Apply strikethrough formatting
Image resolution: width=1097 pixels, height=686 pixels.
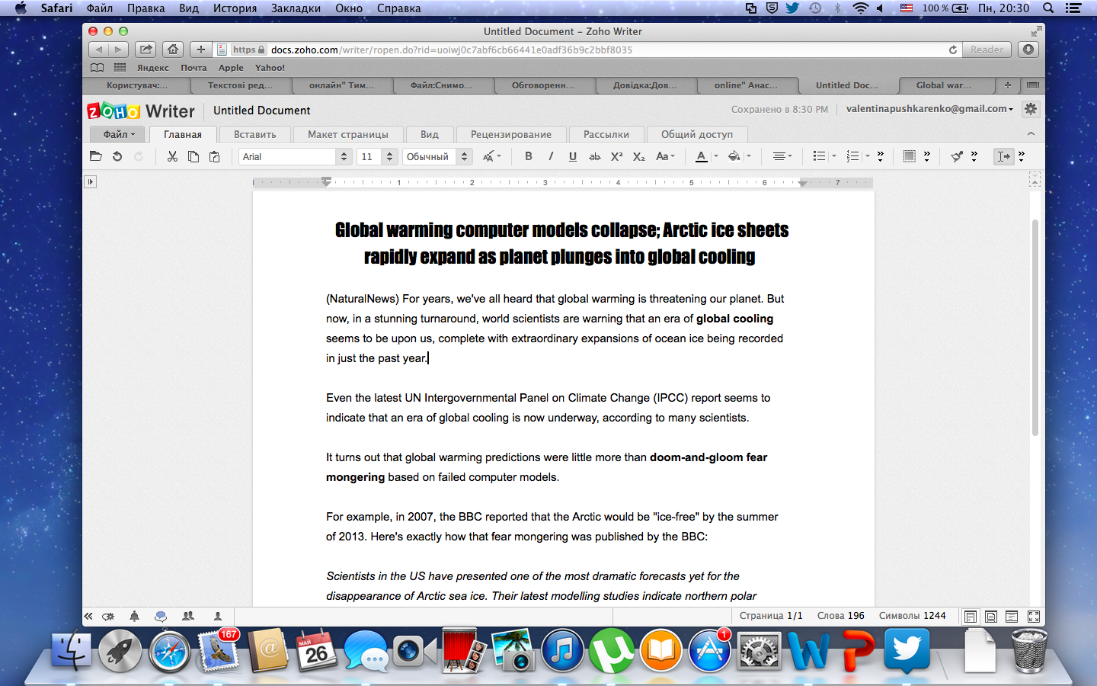point(595,156)
